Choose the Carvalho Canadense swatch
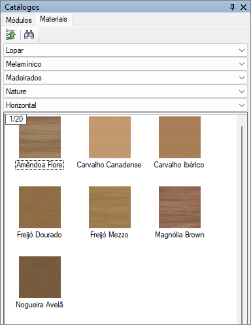Image resolution: width=251 pixels, height=325 pixels. coord(110,137)
